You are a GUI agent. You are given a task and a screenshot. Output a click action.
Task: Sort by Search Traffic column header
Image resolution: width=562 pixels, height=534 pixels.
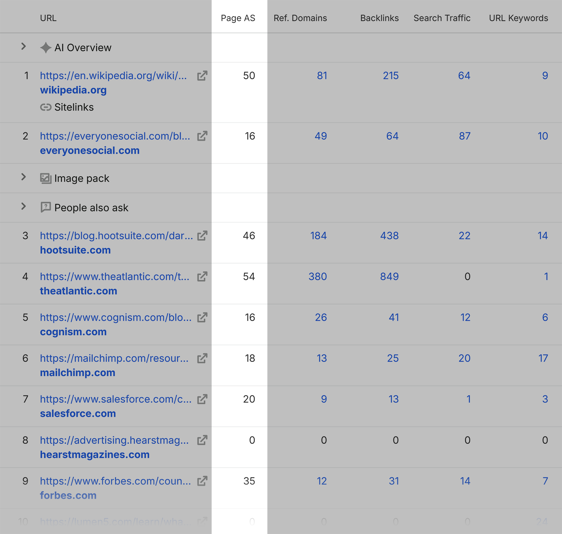click(x=442, y=18)
